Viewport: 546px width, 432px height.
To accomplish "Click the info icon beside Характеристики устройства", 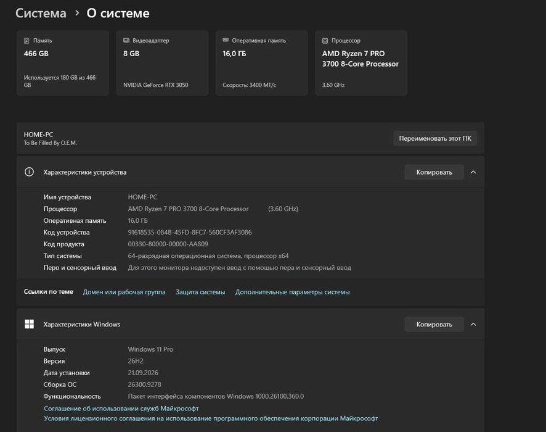I will 29,172.
